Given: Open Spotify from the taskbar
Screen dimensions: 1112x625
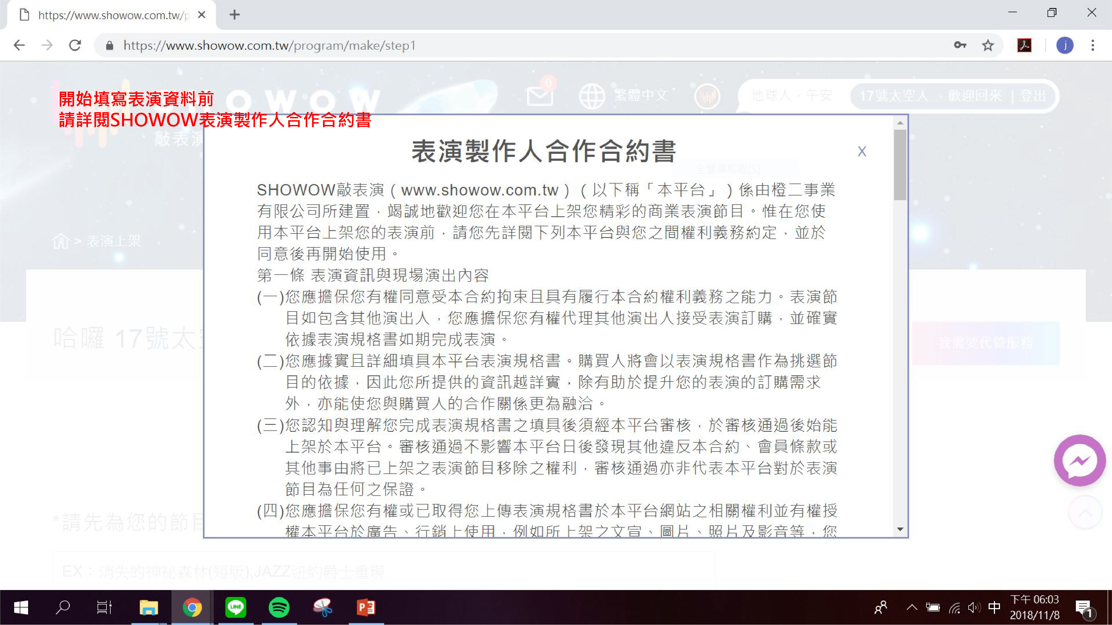Looking at the screenshot, I should [279, 608].
